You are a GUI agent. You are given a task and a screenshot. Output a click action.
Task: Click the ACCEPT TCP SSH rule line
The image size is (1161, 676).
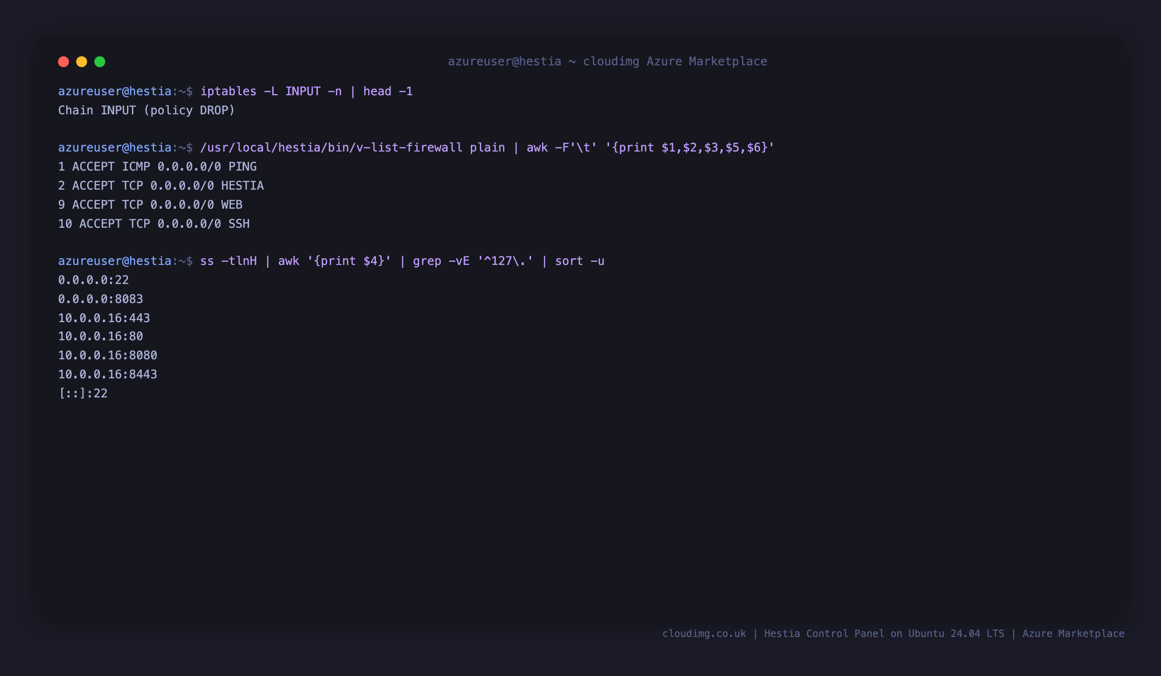coord(154,224)
